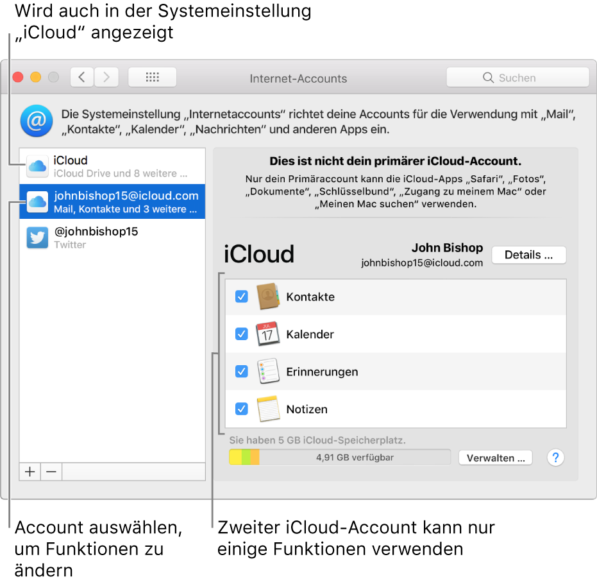The width and height of the screenshot is (597, 584).
Task: Uncheck the Kalender checkbox
Action: point(241,334)
